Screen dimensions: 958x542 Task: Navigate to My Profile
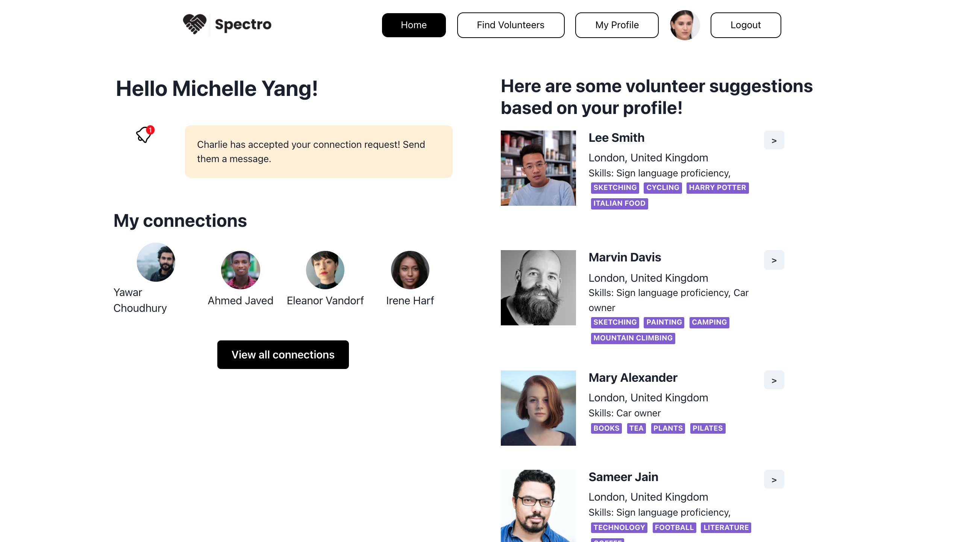click(x=617, y=25)
